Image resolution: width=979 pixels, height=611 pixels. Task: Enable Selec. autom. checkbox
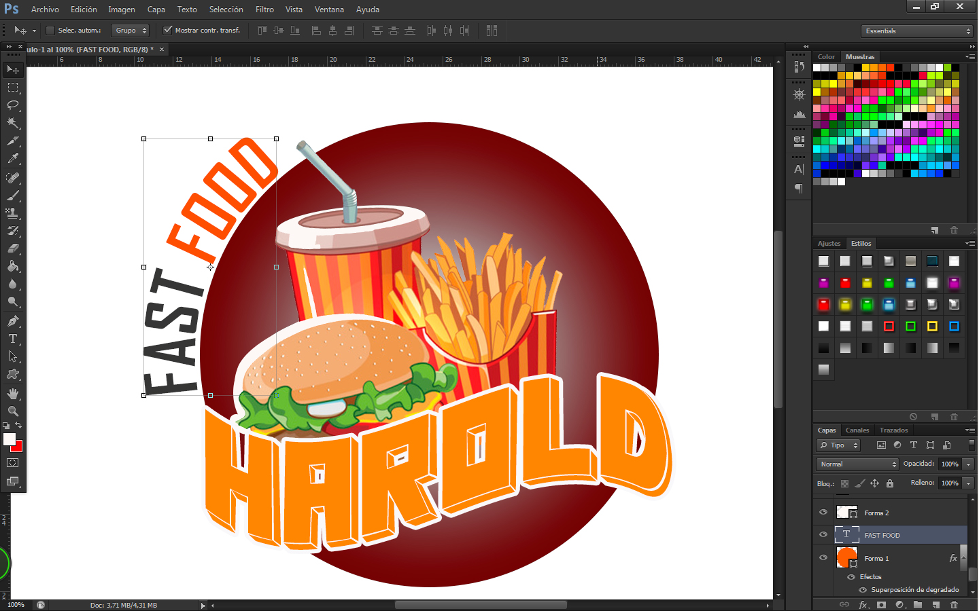[x=50, y=31]
